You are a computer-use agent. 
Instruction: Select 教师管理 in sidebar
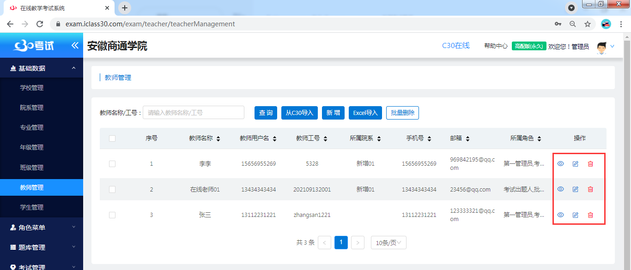point(42,187)
